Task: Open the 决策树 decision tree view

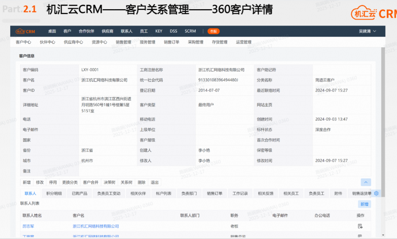Action: 109,182
